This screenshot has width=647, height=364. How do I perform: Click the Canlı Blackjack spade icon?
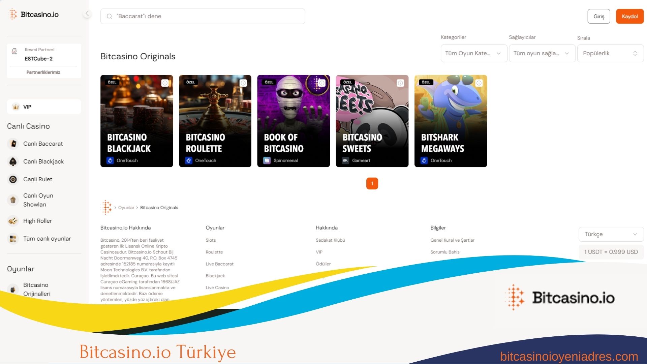click(x=13, y=161)
